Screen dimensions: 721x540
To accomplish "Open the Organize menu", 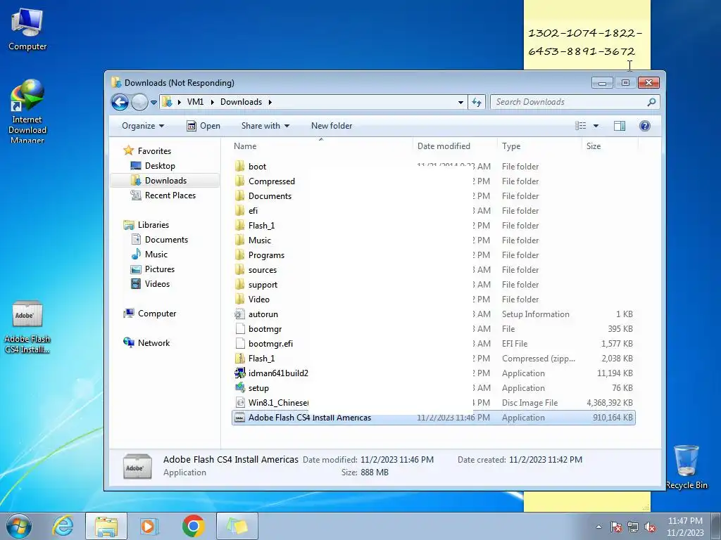I will pyautogui.click(x=142, y=126).
